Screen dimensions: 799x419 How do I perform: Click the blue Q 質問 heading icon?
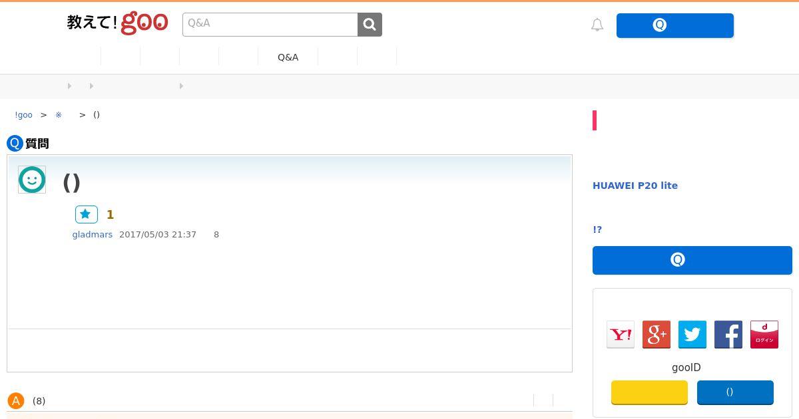click(x=15, y=143)
